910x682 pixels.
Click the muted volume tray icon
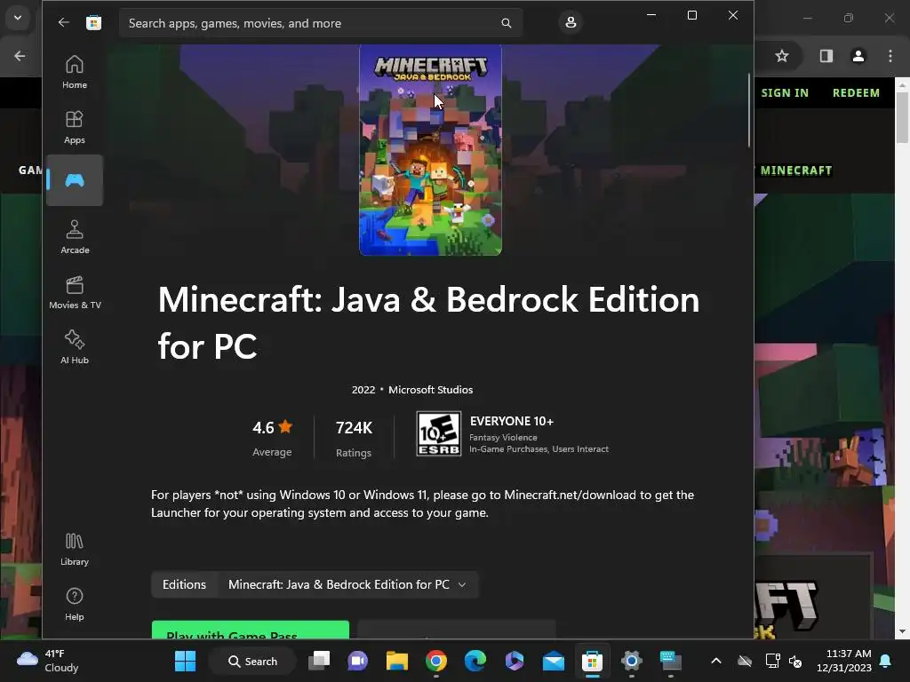795,661
